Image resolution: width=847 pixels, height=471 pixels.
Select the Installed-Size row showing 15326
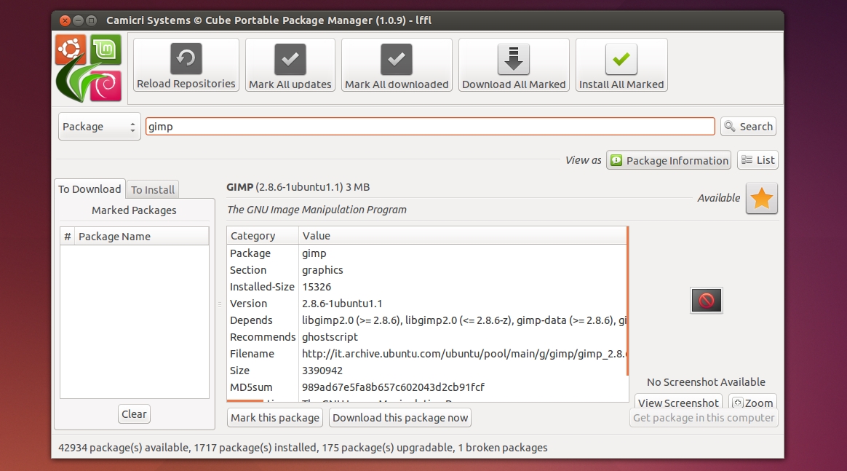tap(426, 287)
